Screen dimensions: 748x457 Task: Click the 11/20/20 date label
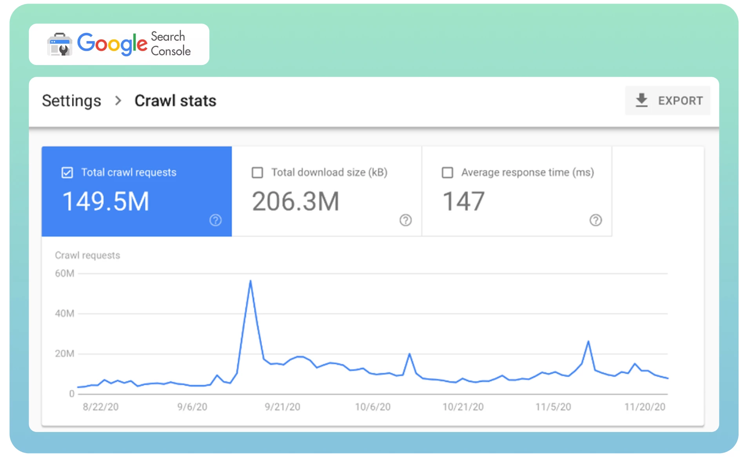[x=645, y=407]
